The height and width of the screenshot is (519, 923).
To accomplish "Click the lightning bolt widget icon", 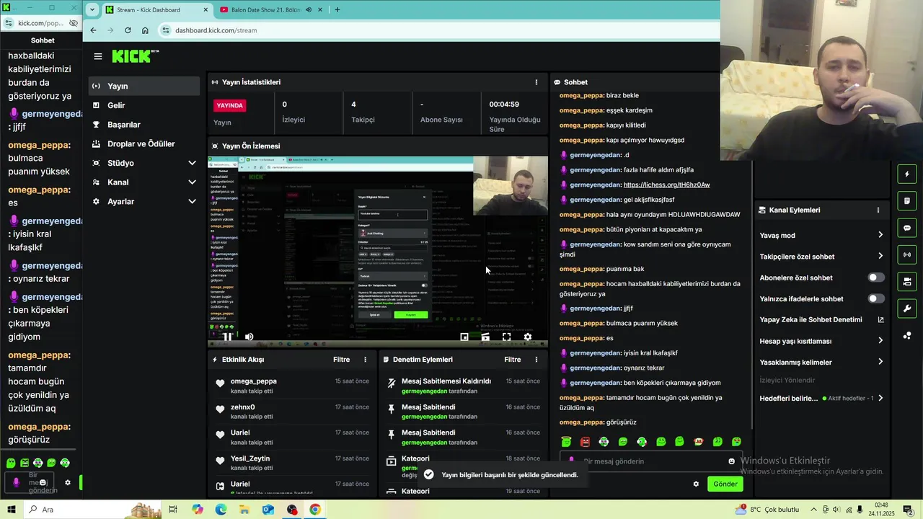I will [907, 174].
